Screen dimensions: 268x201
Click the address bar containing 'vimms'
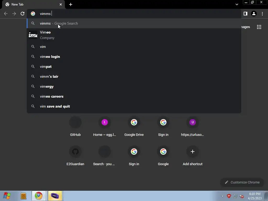pos(134,14)
